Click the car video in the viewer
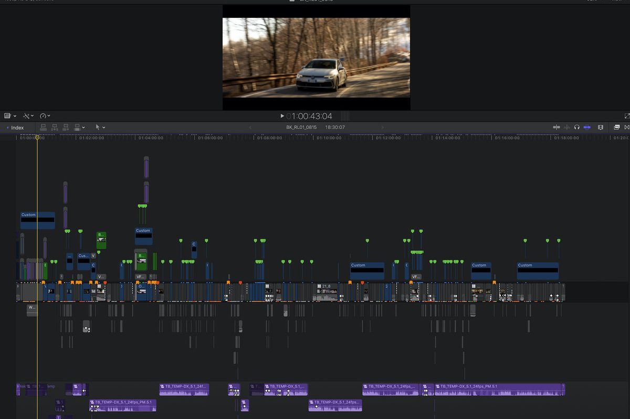This screenshot has height=419, width=630. coord(316,58)
